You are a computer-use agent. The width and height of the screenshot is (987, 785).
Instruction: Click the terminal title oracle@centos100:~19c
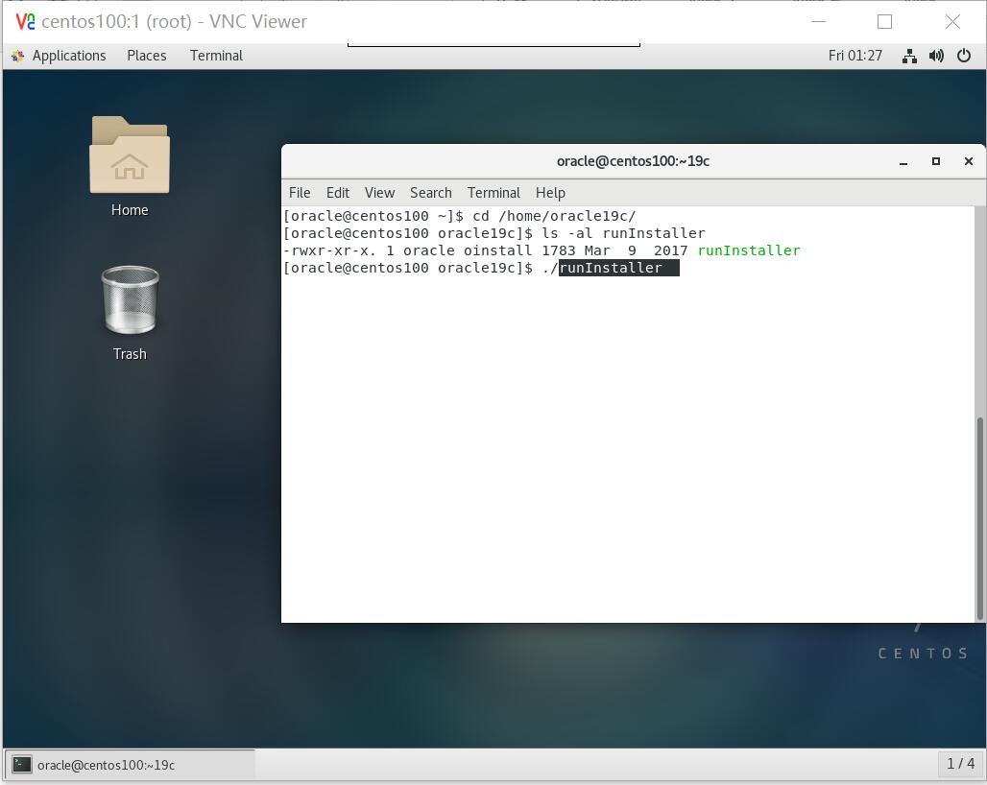tap(633, 161)
